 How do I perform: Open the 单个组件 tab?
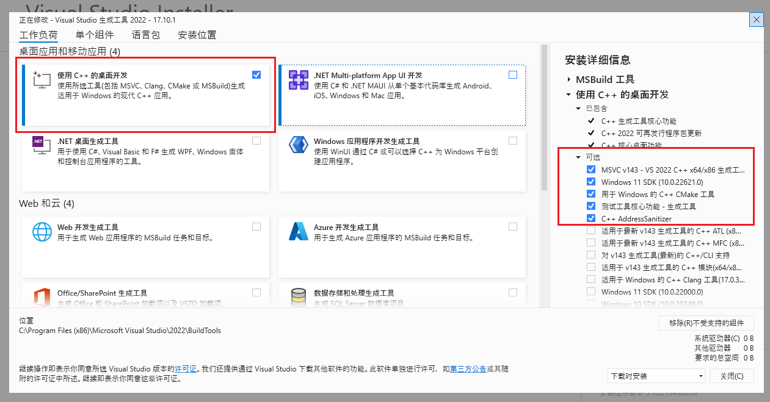point(95,35)
